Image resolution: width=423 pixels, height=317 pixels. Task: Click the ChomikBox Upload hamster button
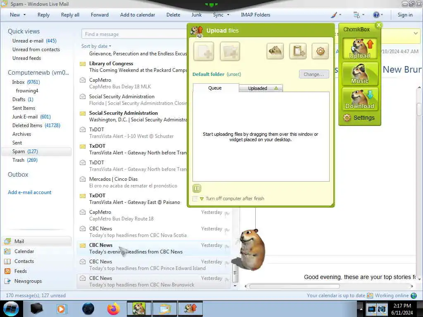[360, 49]
